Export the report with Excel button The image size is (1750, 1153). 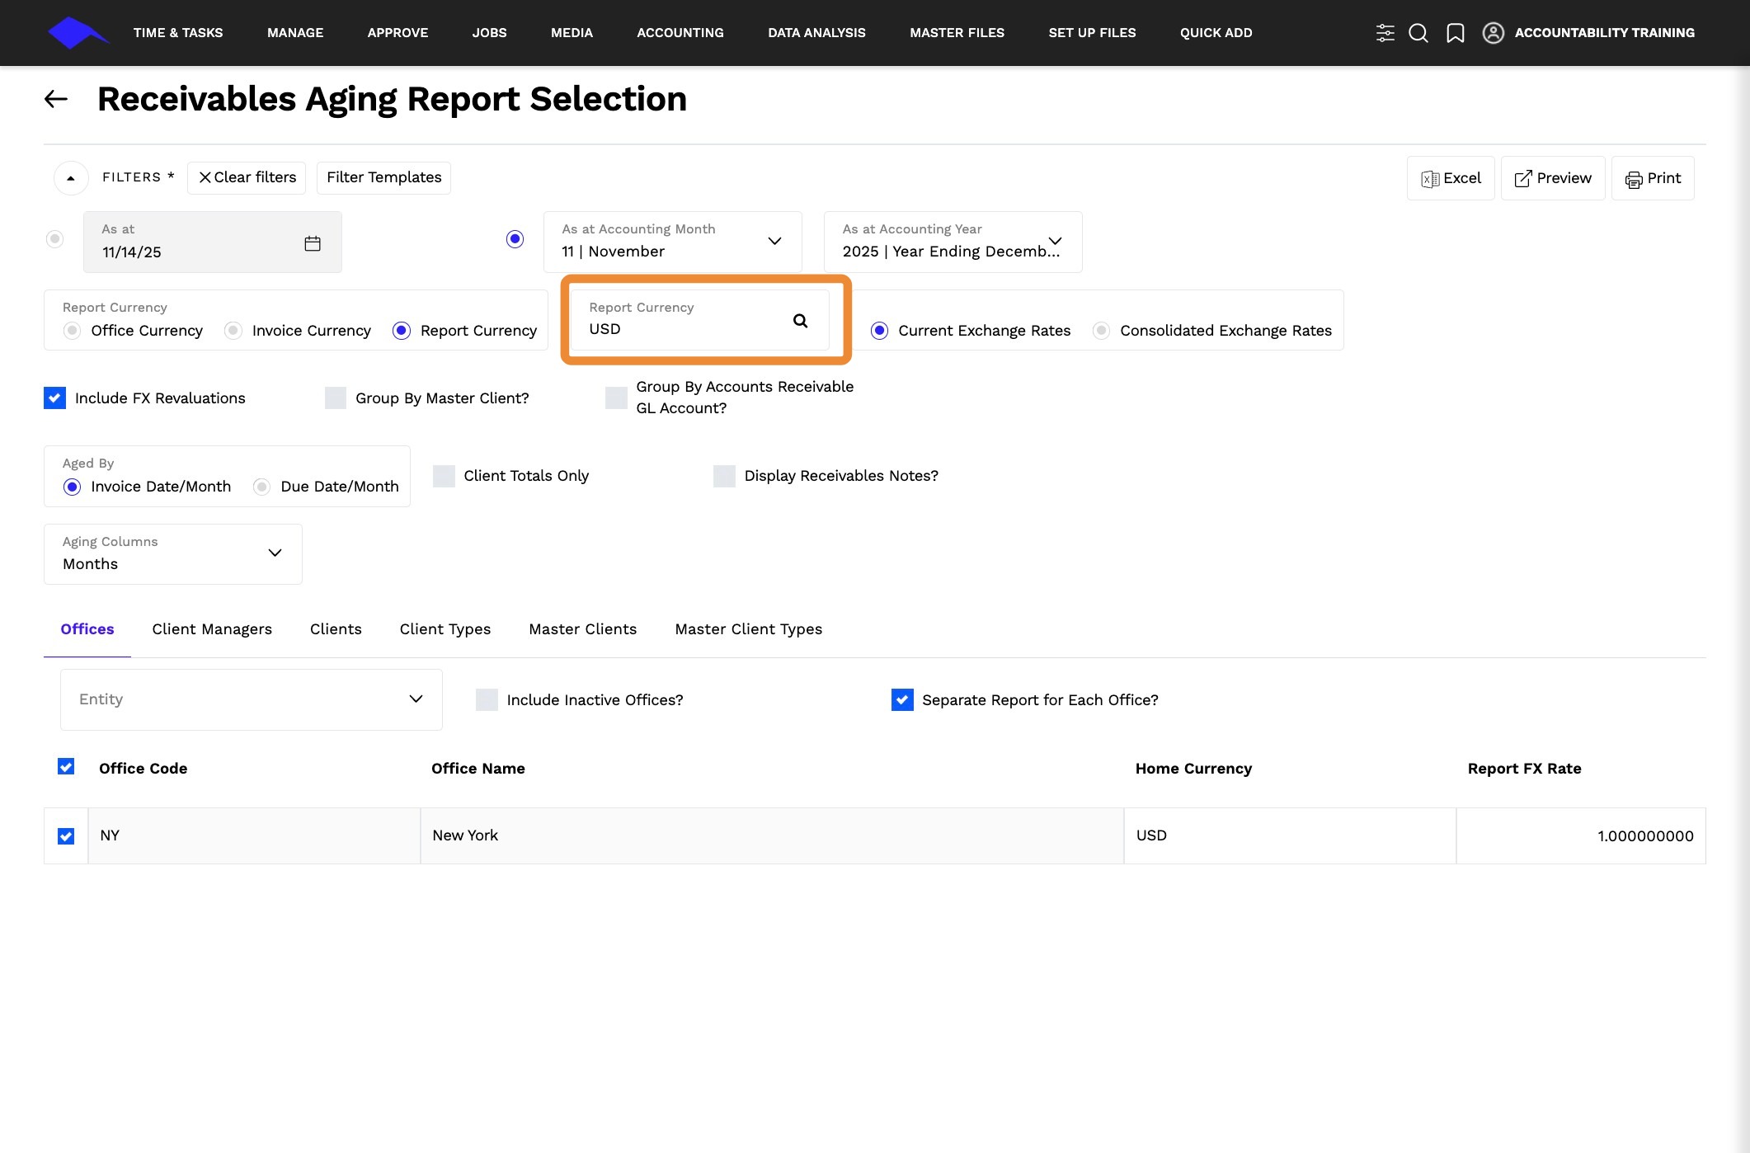(1450, 178)
